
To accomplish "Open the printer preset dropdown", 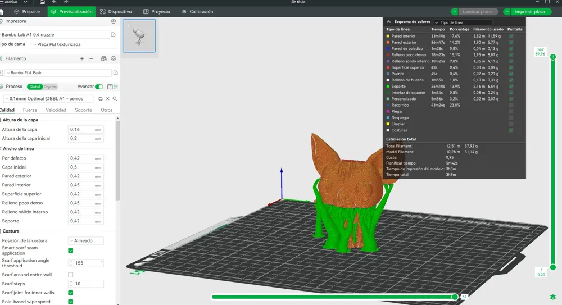I will pos(55,34).
